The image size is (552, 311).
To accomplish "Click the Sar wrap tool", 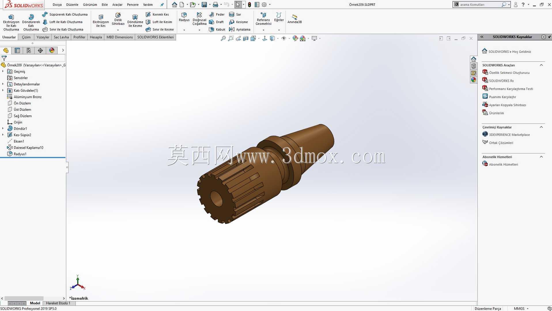I will click(x=235, y=14).
